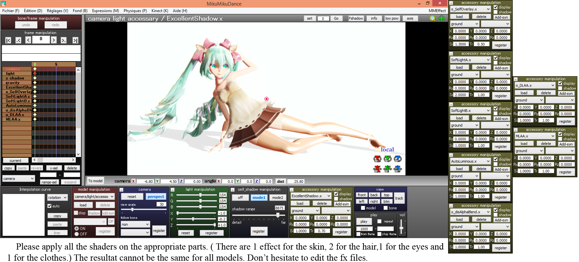Open the AutoLuminous.x accessory dropdown
The width and height of the screenshot is (579, 262).
coord(470,161)
